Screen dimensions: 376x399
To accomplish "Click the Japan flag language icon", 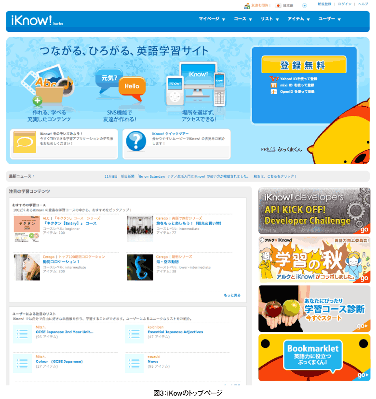I will pos(279,5).
